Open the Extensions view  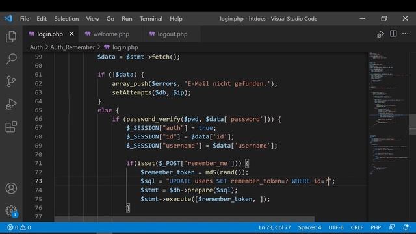coord(11,127)
